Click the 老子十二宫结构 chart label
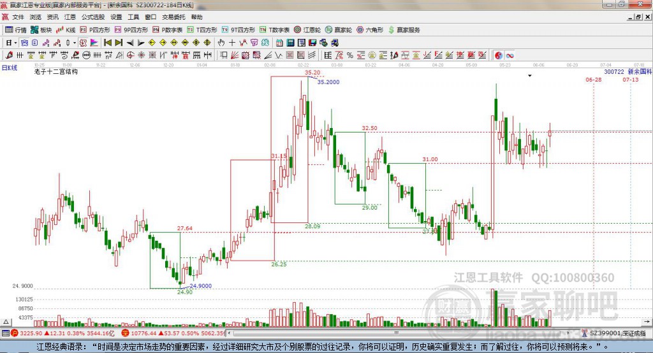Image resolution: width=653 pixels, height=353 pixels. (x=56, y=71)
